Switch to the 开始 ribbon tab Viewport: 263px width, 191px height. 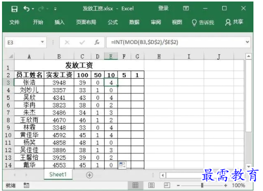(x=38, y=22)
